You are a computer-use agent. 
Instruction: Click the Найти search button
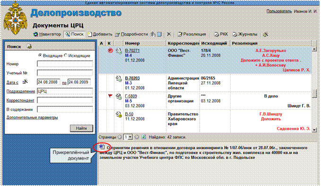[x=81, y=128]
